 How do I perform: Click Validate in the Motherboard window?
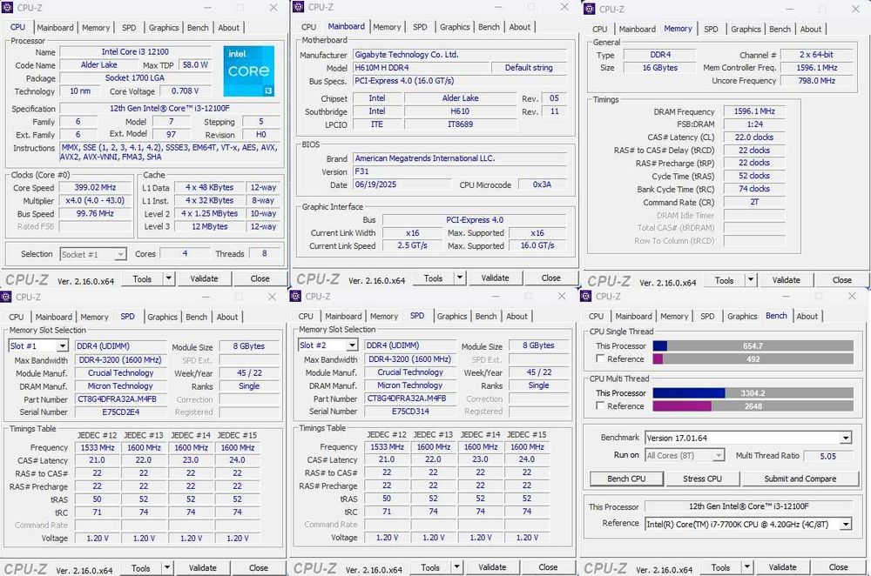[x=495, y=278]
